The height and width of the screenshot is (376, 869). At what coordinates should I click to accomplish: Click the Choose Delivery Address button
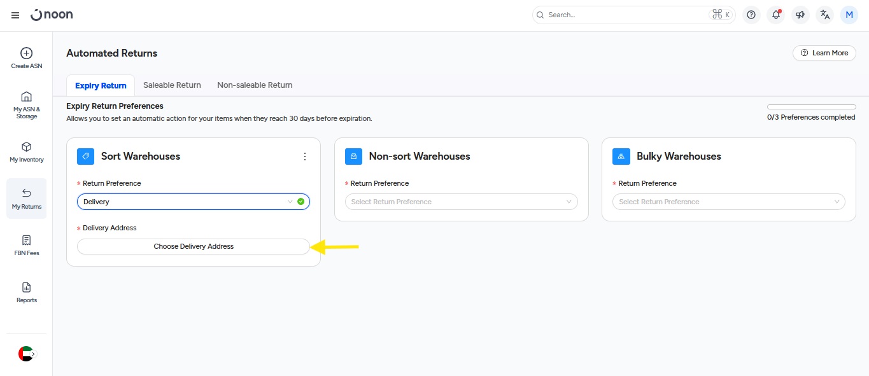tap(194, 246)
